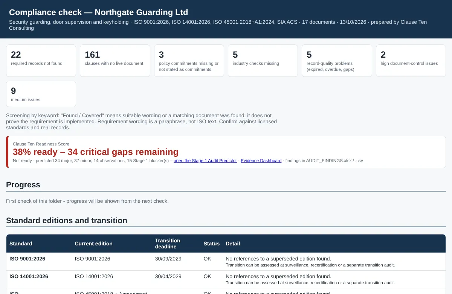Open the Stage 1 Audit Predictor link

(x=205, y=161)
